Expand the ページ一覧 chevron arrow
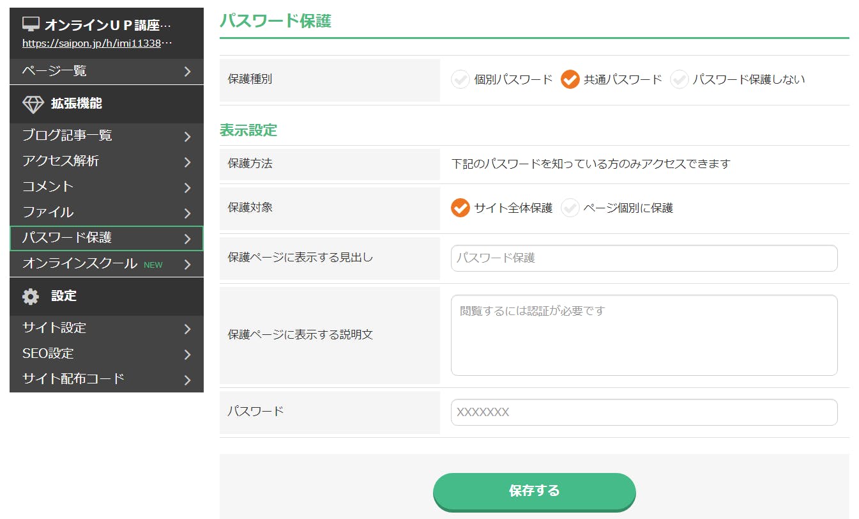Image resolution: width=859 pixels, height=519 pixels. 187,72
